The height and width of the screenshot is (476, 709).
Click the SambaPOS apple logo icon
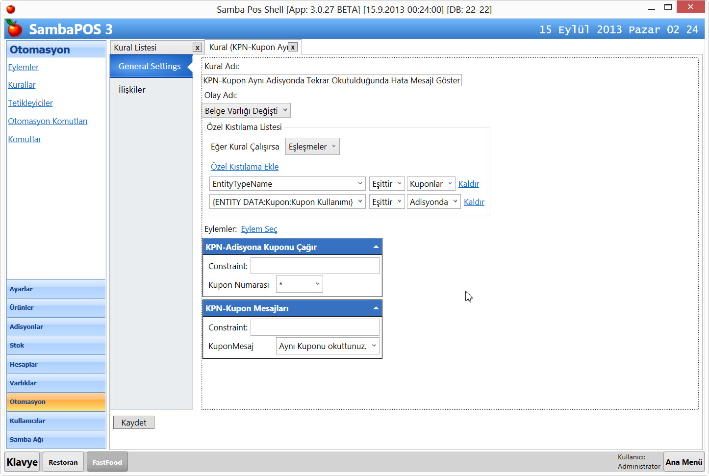[15, 29]
